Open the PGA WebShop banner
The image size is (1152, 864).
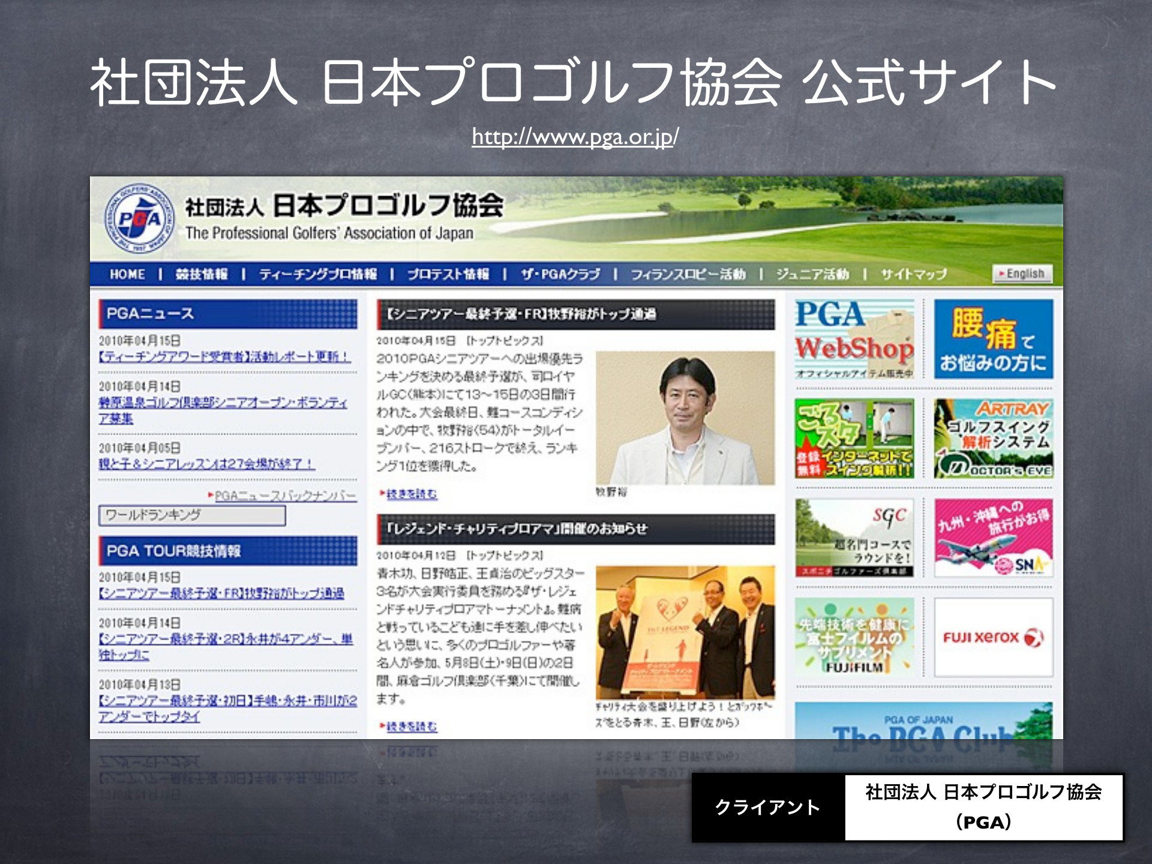pos(854,340)
